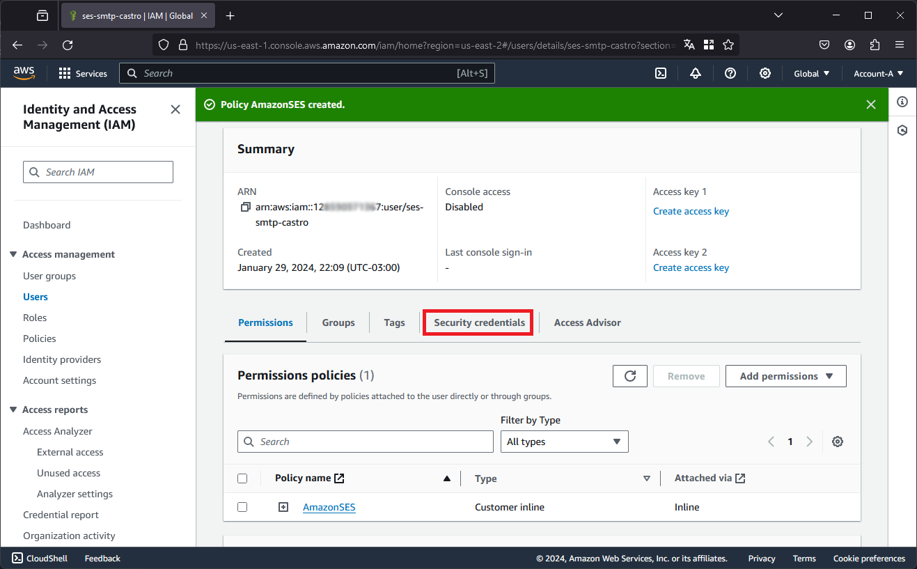Open the info panel icon on the right edge
The image size is (917, 569).
click(x=902, y=102)
